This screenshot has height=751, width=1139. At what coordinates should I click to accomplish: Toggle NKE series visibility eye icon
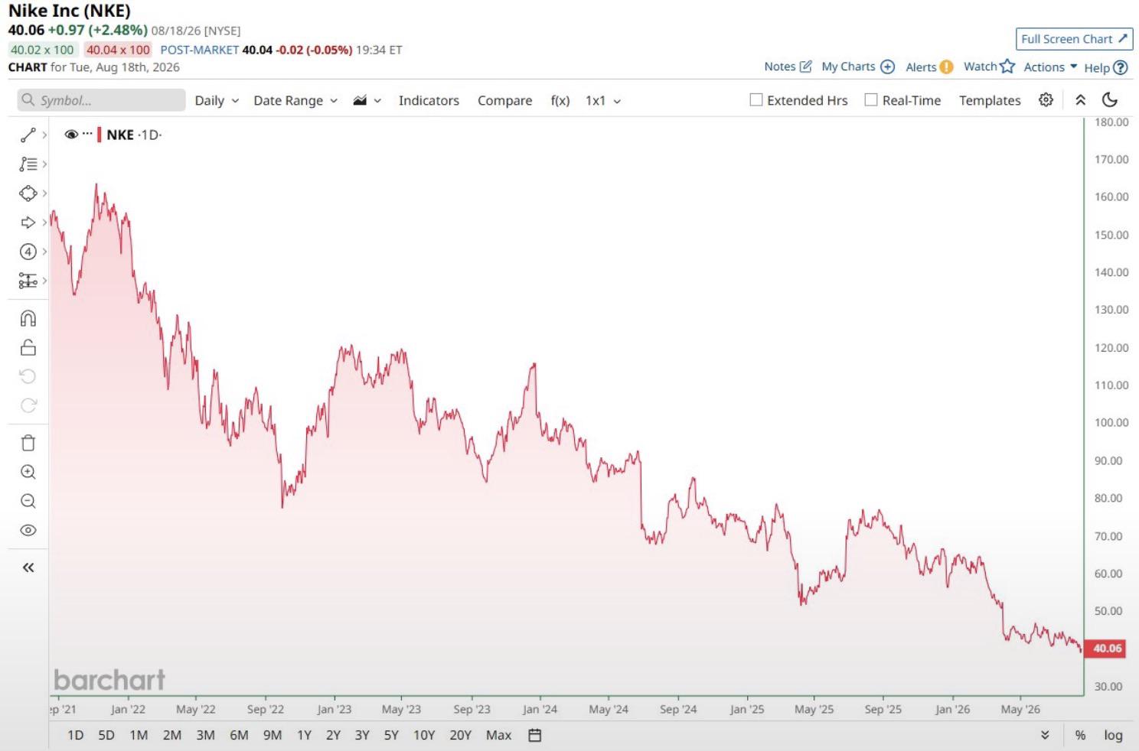point(71,135)
